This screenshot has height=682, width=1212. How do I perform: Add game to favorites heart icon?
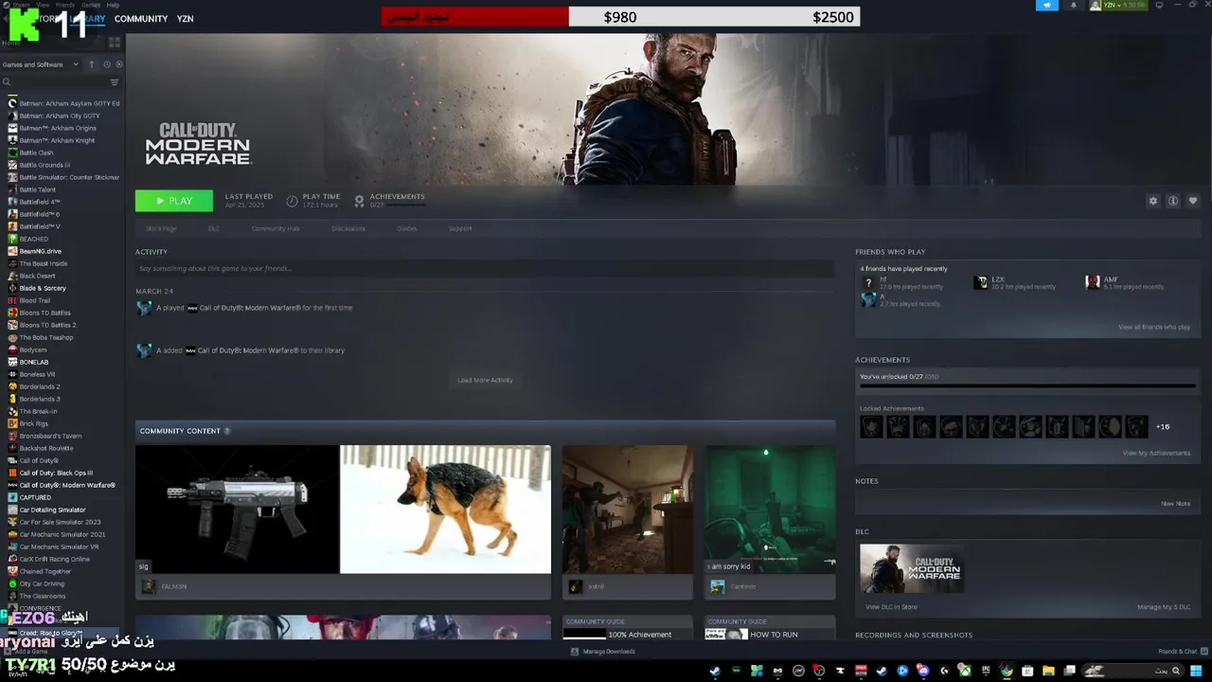coord(1192,201)
